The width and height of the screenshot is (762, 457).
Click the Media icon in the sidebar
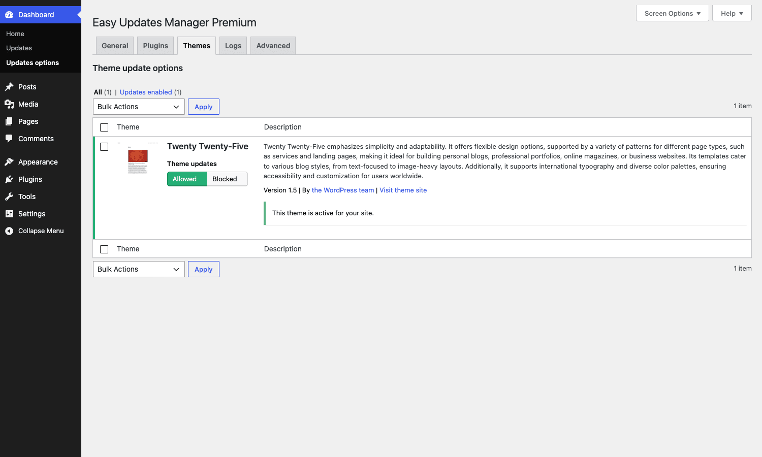point(9,104)
